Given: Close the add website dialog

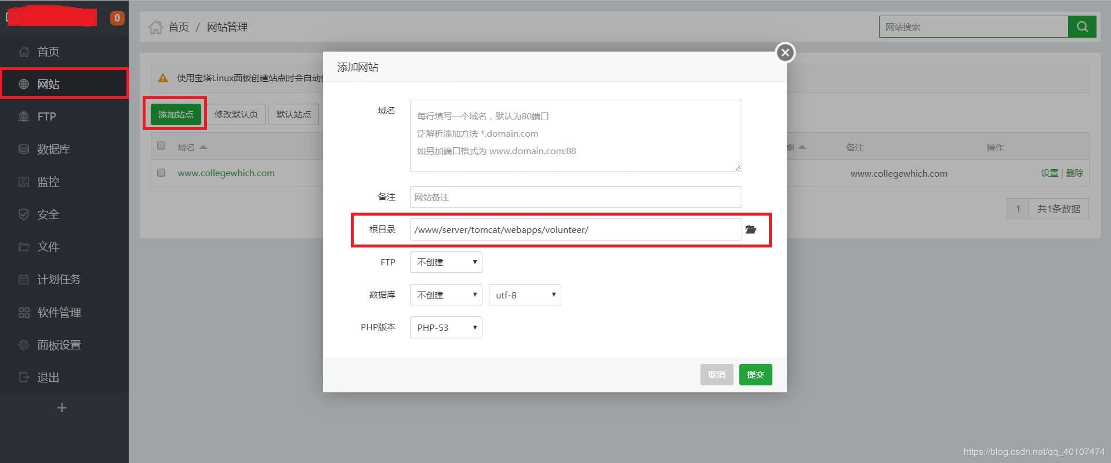Looking at the screenshot, I should tap(785, 53).
